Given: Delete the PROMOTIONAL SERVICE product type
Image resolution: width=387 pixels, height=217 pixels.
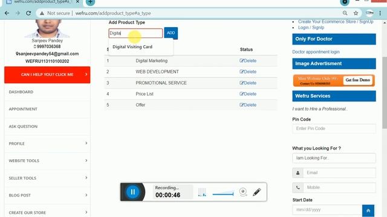Looking at the screenshot, I should pyautogui.click(x=248, y=83).
